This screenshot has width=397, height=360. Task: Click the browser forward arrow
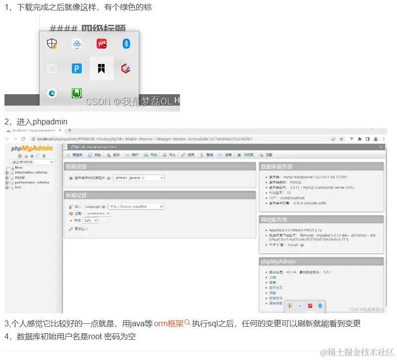coord(15,139)
